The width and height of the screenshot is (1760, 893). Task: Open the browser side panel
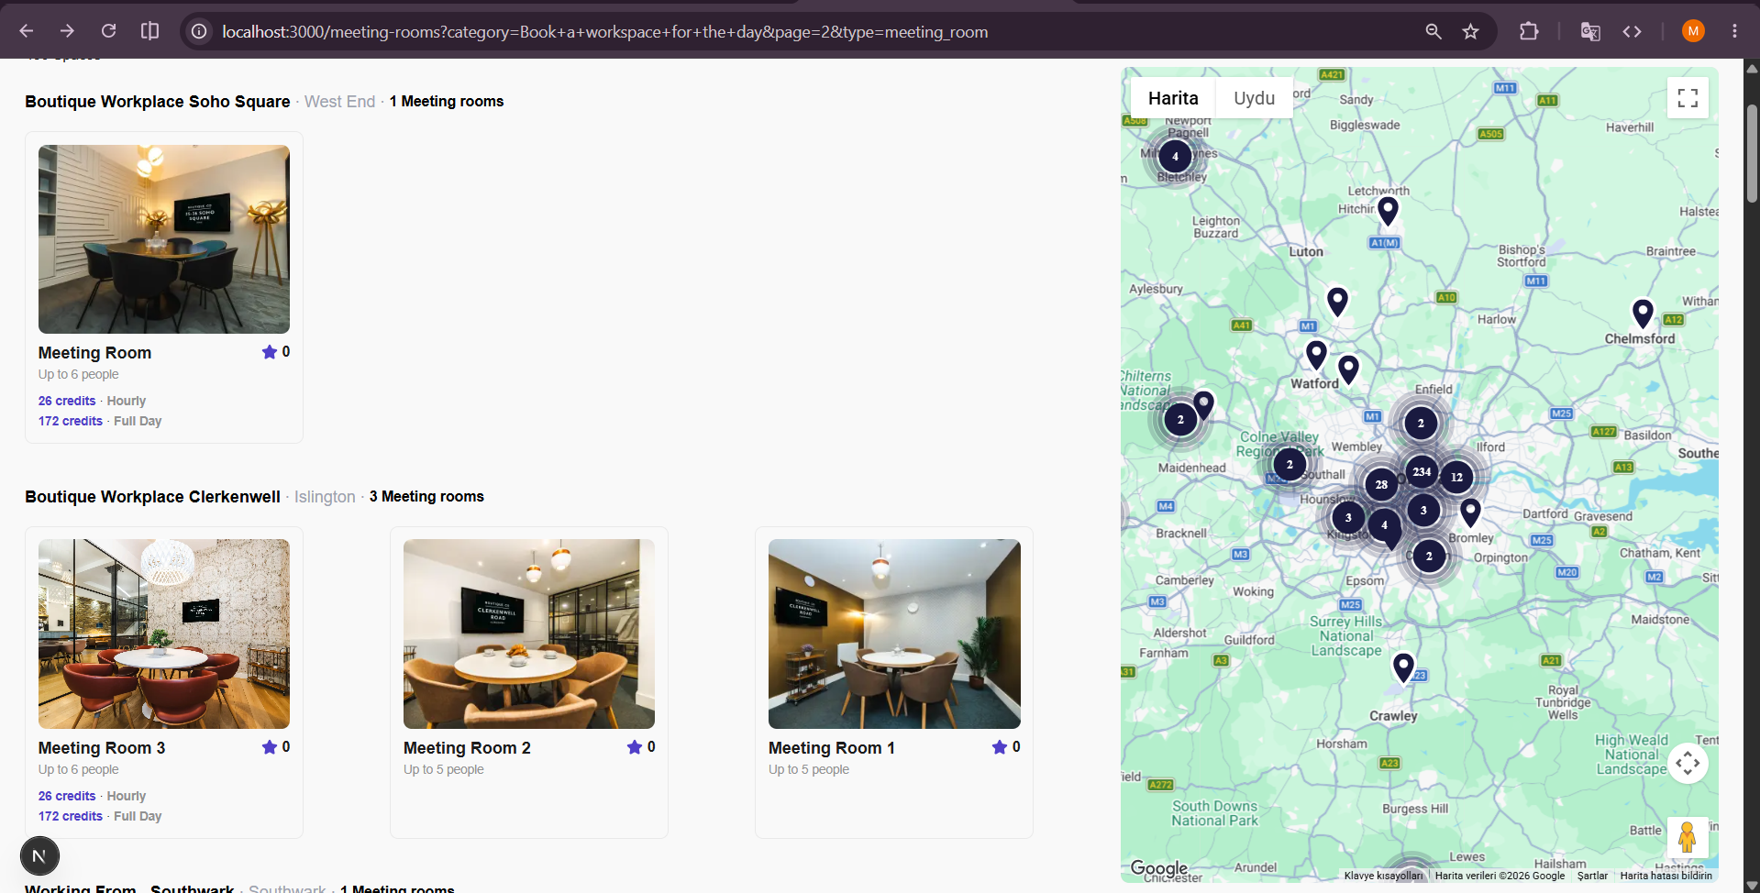point(149,31)
